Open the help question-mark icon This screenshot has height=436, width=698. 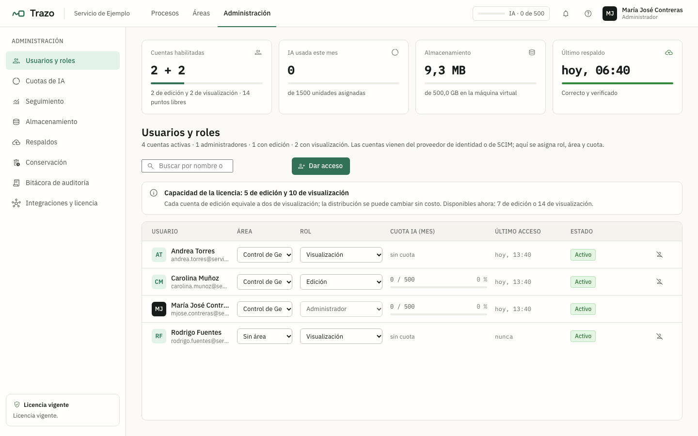(588, 14)
